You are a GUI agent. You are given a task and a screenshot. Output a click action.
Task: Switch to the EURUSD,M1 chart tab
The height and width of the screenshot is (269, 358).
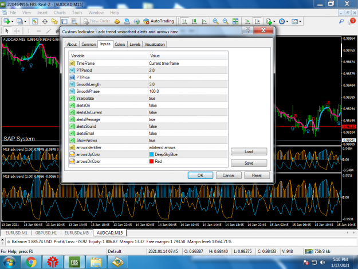[x=16, y=233]
